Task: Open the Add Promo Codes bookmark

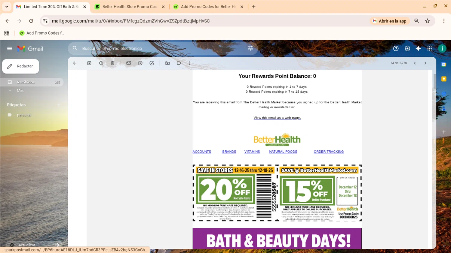Action: click(x=42, y=33)
